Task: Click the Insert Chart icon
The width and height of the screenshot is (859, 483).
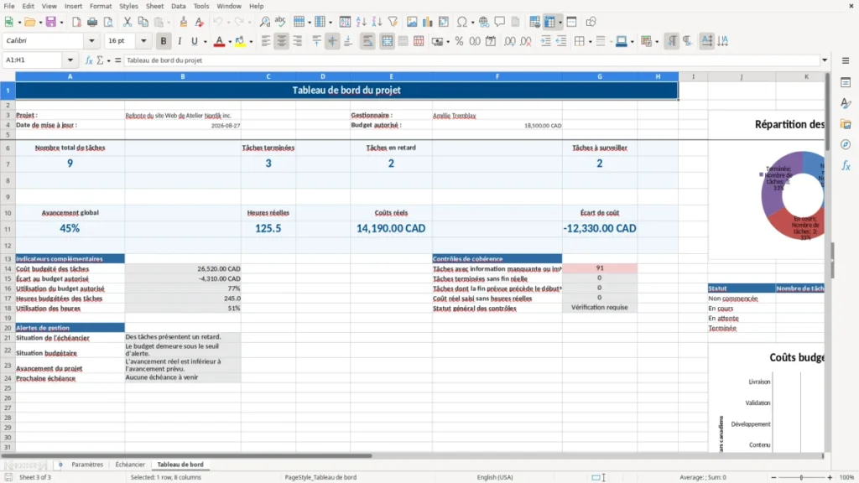Action: click(x=428, y=22)
